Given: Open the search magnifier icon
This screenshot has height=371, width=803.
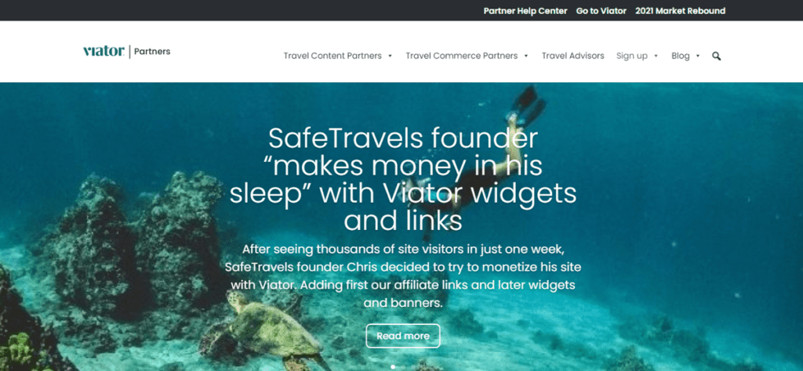Looking at the screenshot, I should click(x=717, y=56).
